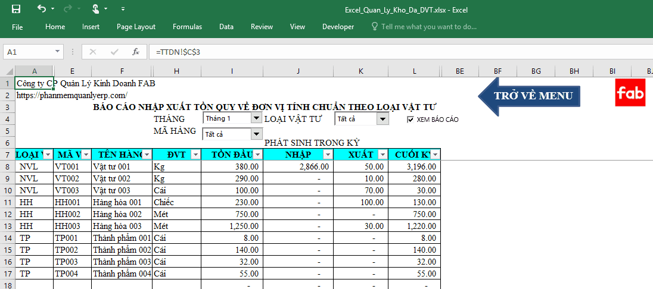
Task: Open the THÁNG combo box dropdown
Action: click(257, 118)
